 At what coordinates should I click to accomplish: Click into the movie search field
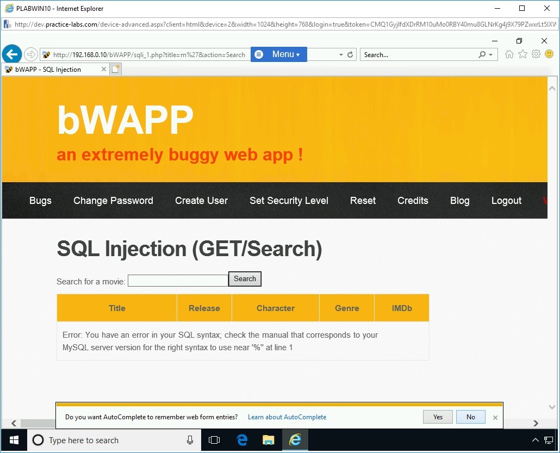[x=178, y=281]
